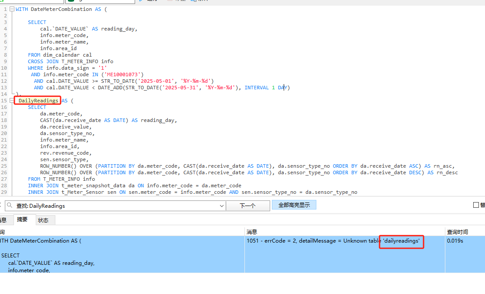
Task: Collapse the DateMeterCombination code block
Action: click(x=11, y=9)
